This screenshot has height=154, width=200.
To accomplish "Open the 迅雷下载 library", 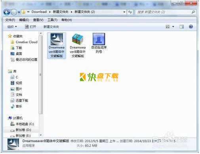I will [x=19, y=101].
